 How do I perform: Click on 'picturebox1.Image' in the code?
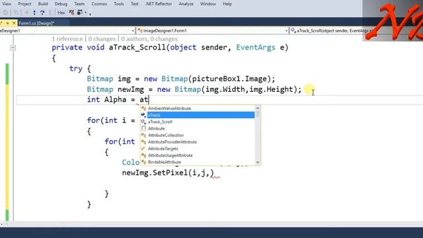229,79
